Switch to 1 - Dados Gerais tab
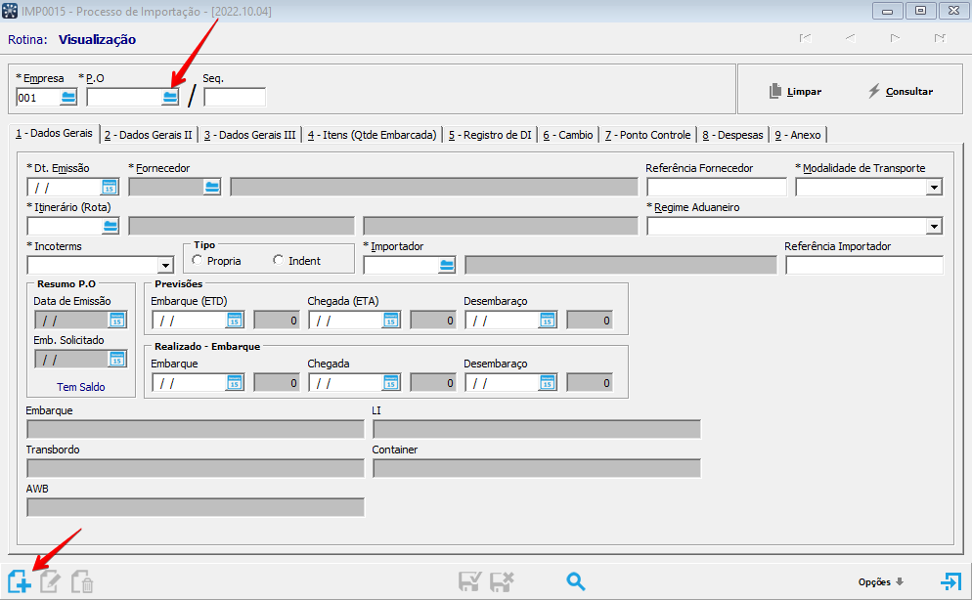The width and height of the screenshot is (972, 600). click(x=54, y=133)
